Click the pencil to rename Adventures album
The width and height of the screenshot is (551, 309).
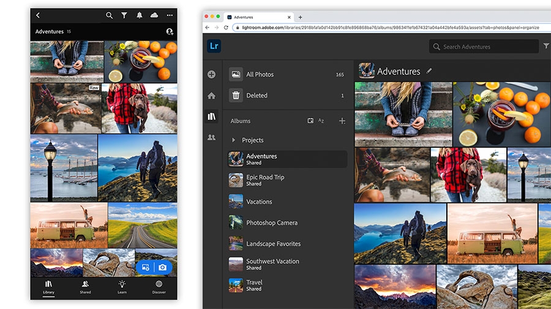pos(429,71)
